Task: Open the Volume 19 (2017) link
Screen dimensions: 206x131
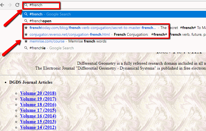Action: [38, 99]
